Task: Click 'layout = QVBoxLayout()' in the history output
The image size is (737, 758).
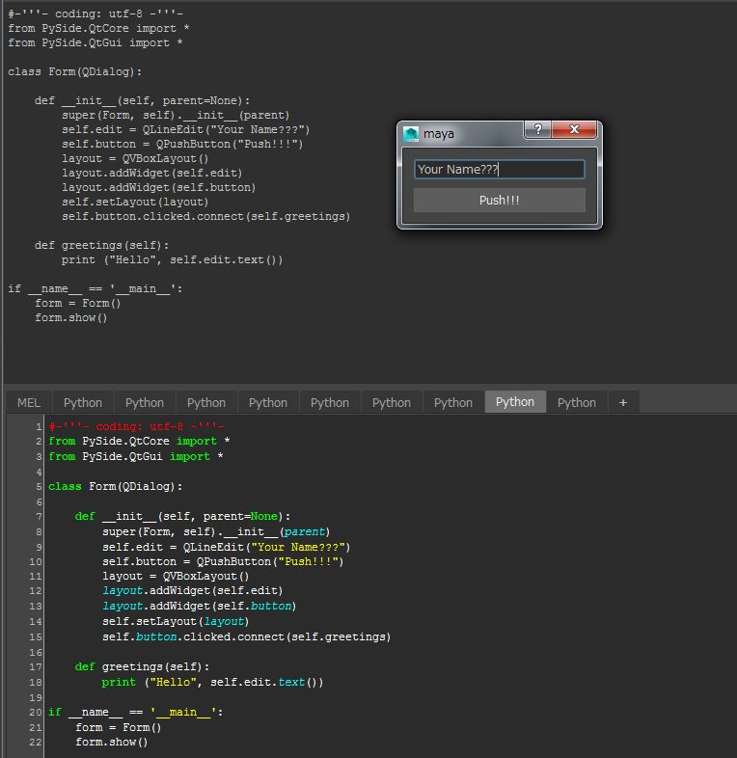Action: click(x=135, y=158)
